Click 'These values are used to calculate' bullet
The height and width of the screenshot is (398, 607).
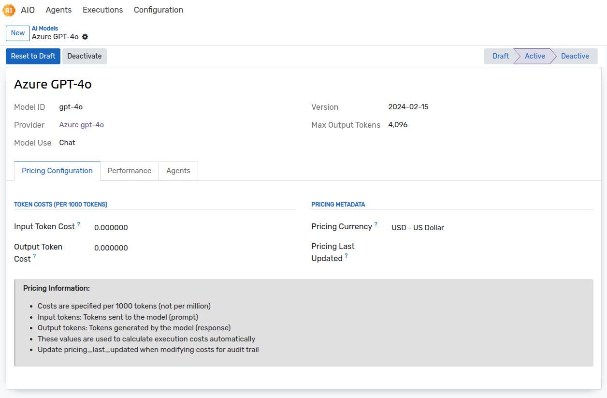[146, 339]
